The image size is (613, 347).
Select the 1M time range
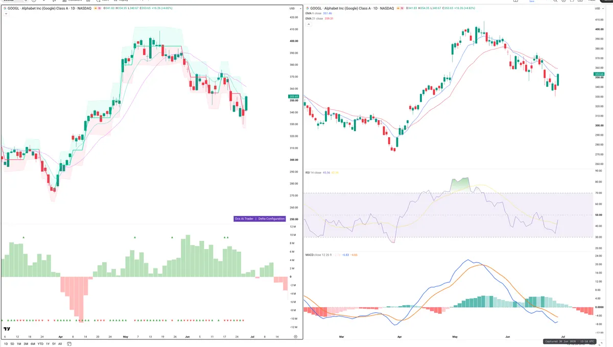pos(19,344)
